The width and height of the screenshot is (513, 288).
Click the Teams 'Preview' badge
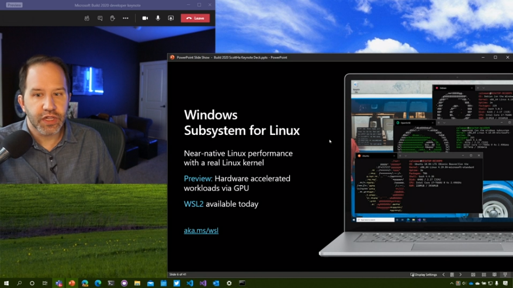(x=14, y=5)
